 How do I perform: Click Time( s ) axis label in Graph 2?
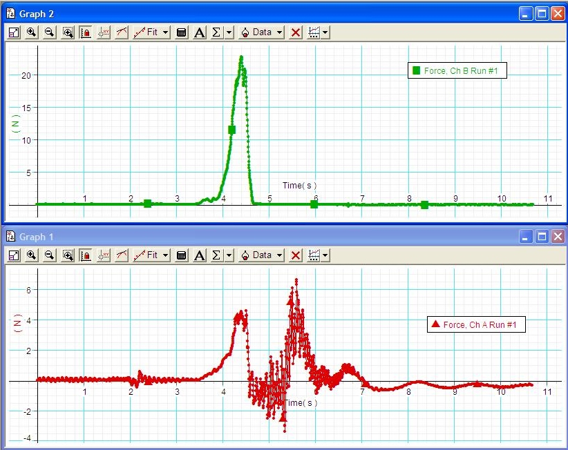pyautogui.click(x=300, y=186)
